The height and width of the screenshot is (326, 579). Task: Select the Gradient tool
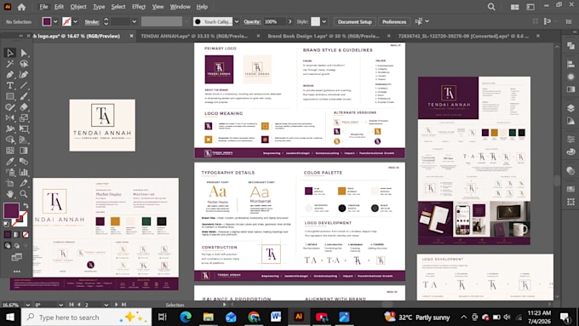24,151
